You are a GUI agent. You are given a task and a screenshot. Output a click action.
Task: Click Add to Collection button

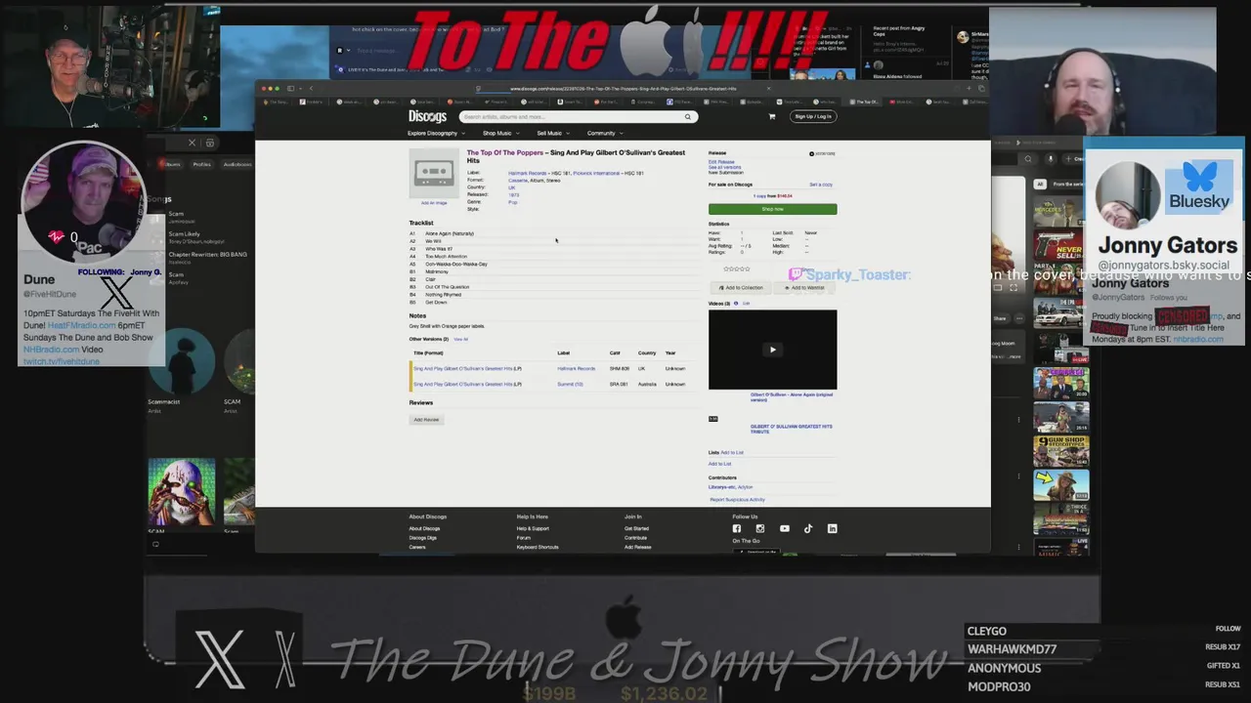740,287
